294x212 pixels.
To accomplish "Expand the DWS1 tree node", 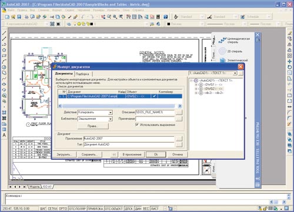I will [x=196, y=85].
